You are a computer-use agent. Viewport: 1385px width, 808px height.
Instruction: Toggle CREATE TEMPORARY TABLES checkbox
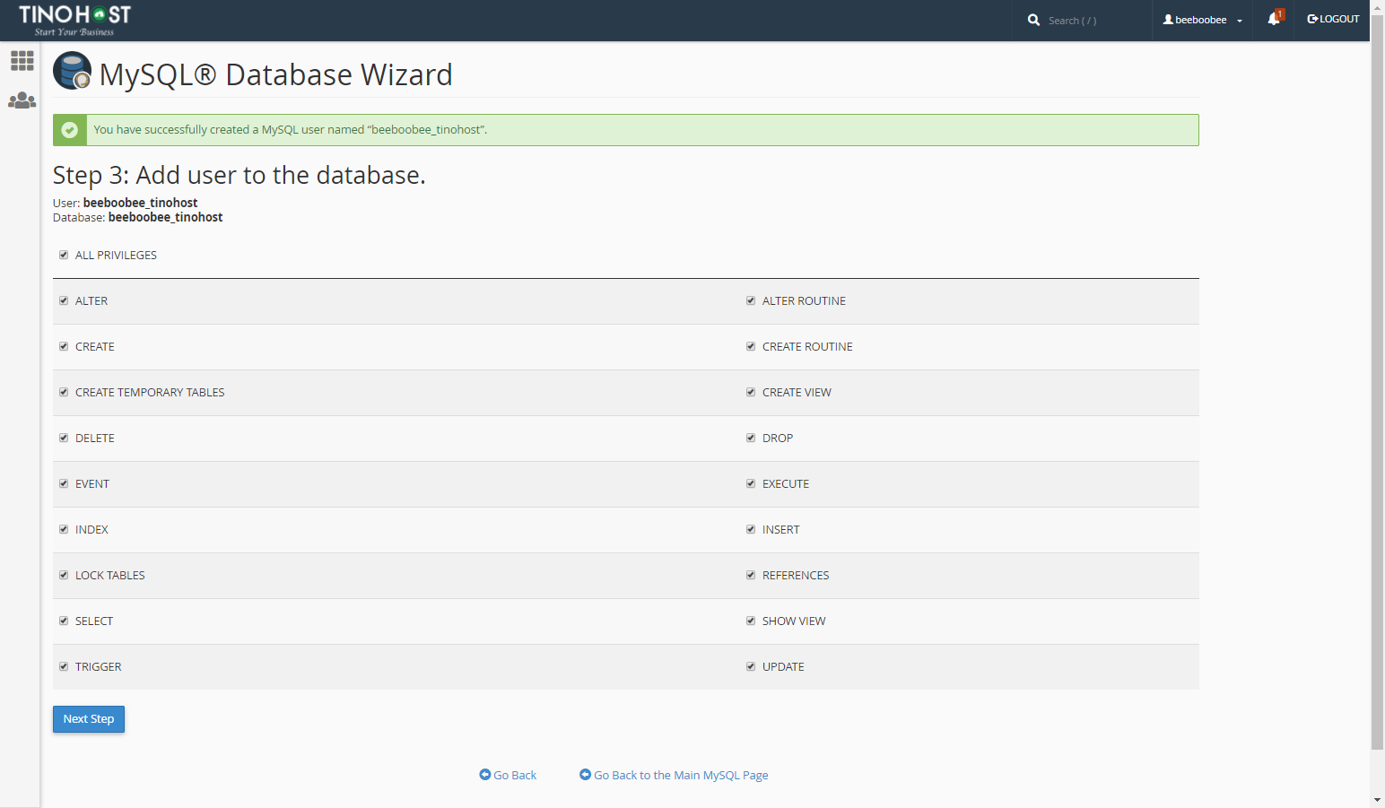point(64,392)
